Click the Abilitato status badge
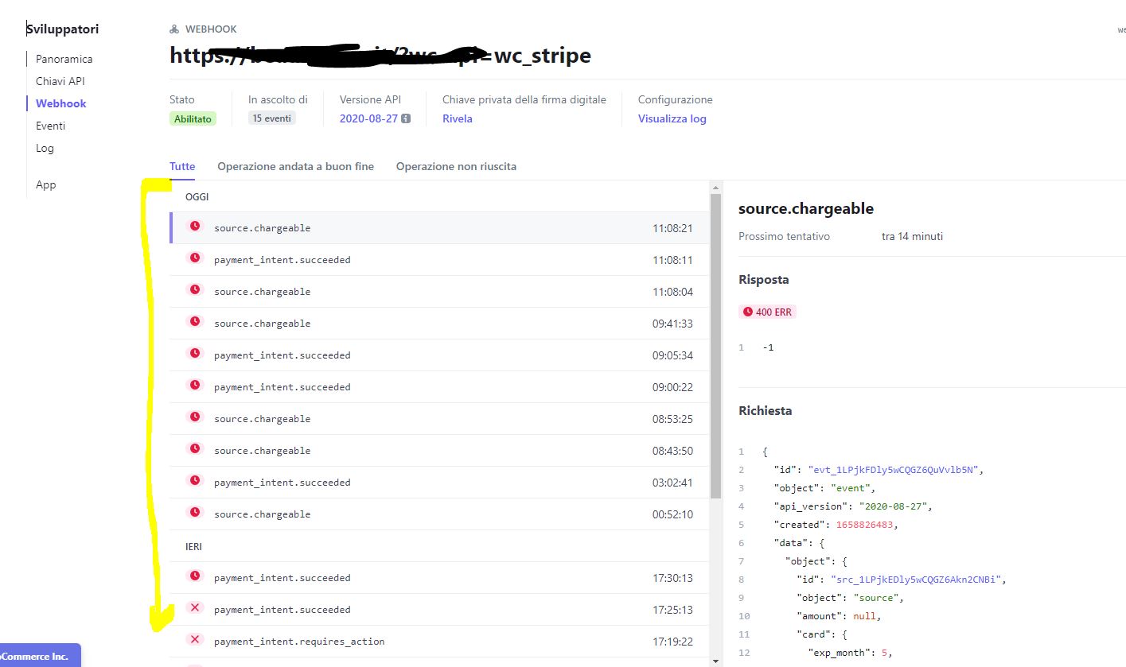The height and width of the screenshot is (667, 1126). [x=193, y=118]
